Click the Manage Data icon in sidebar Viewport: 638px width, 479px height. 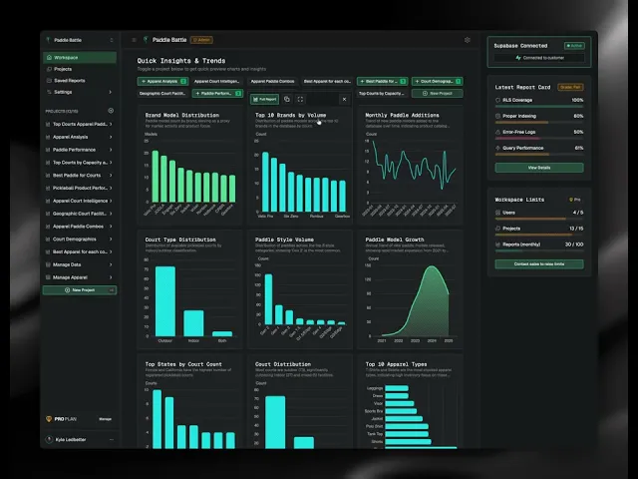pyautogui.click(x=48, y=264)
